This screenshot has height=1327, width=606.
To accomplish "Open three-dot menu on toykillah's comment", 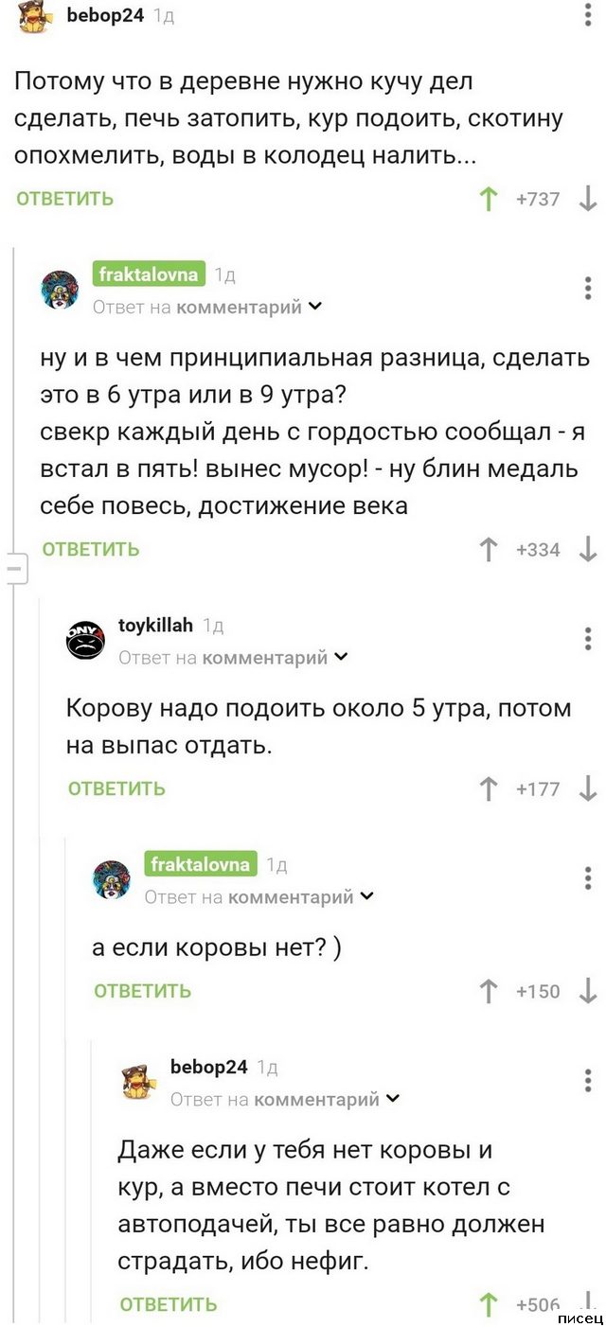I will (x=588, y=640).
